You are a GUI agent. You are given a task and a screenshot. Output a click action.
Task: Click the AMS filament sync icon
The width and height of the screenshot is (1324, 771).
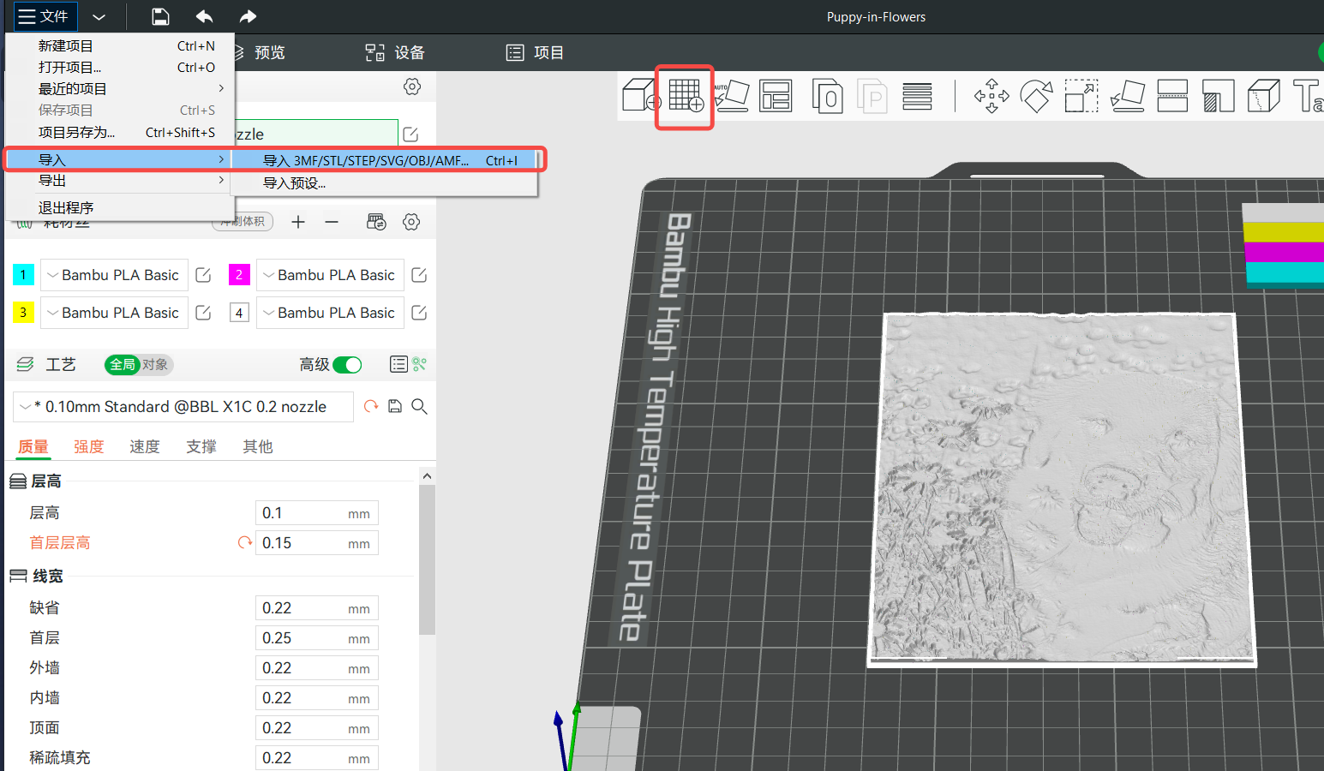click(x=376, y=222)
